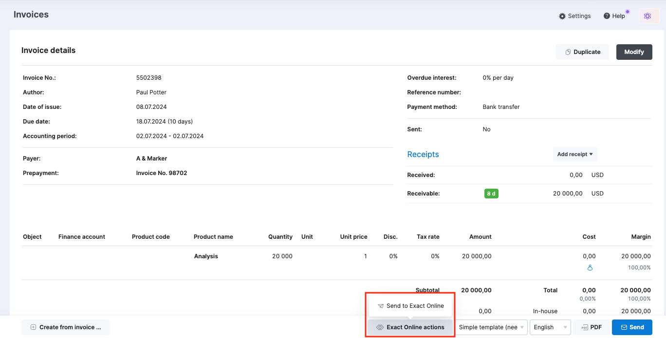This screenshot has height=338, width=666.
Task: Click payment method Bank transfer
Action: [501, 107]
